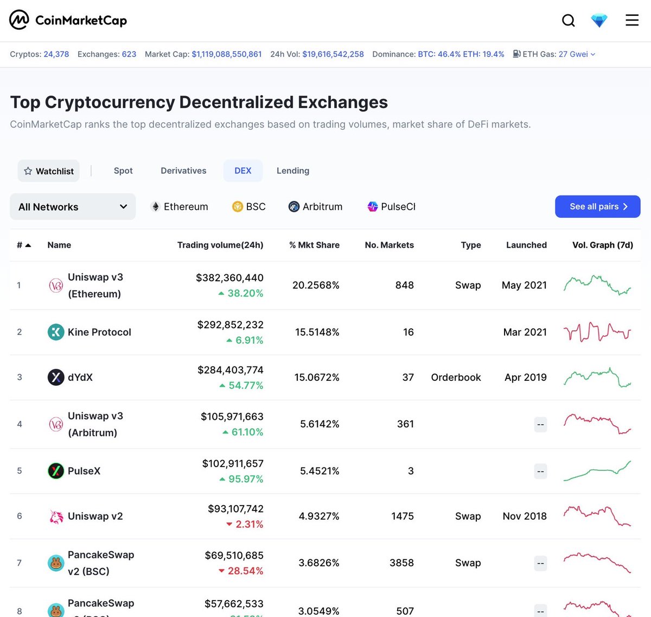Click the CoinMarketCap logo icon

click(19, 20)
